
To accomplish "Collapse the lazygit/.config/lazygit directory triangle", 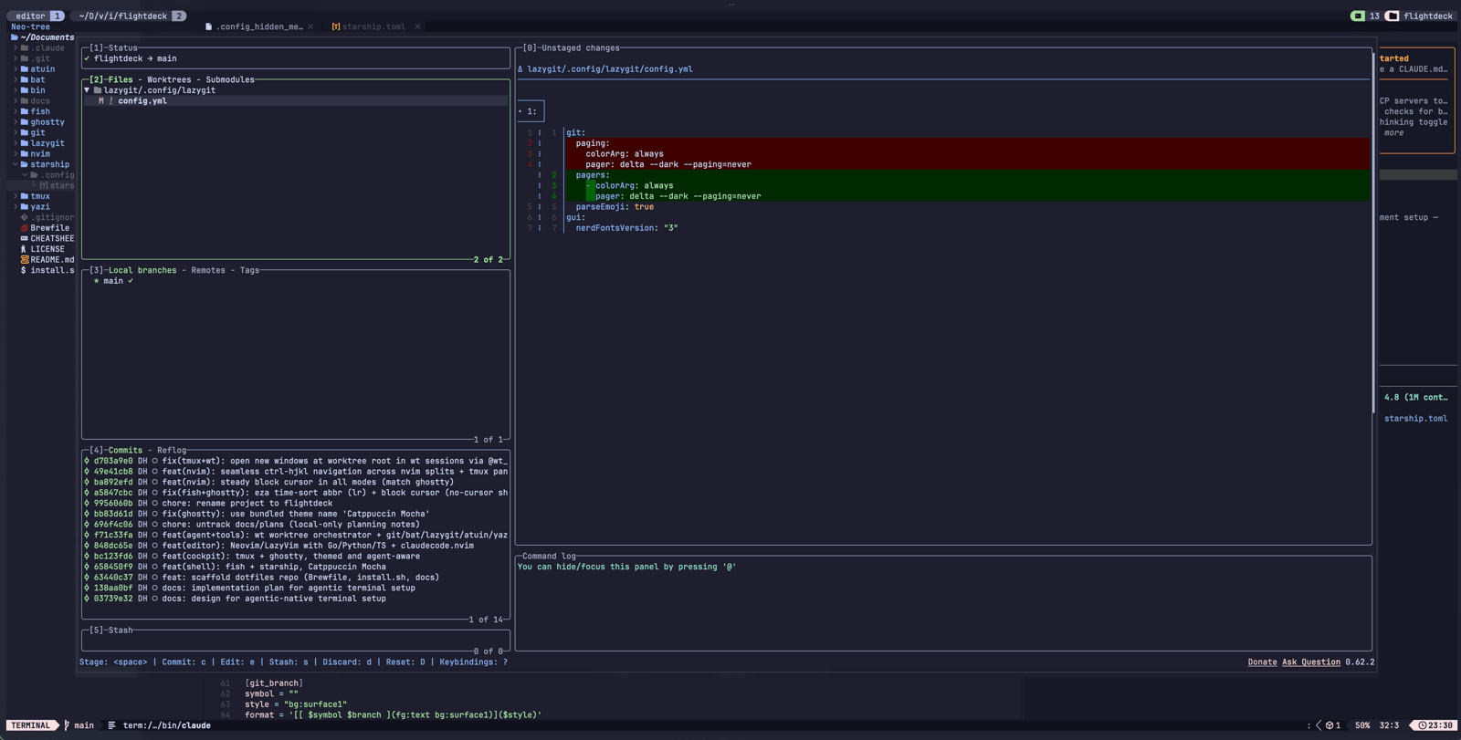I will 88,90.
